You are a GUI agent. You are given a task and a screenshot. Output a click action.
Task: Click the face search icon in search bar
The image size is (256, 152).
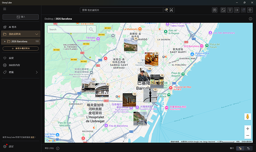(x=171, y=10)
